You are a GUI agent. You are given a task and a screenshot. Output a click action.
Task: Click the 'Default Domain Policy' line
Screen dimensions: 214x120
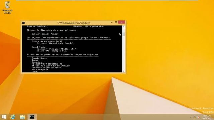click(45, 34)
